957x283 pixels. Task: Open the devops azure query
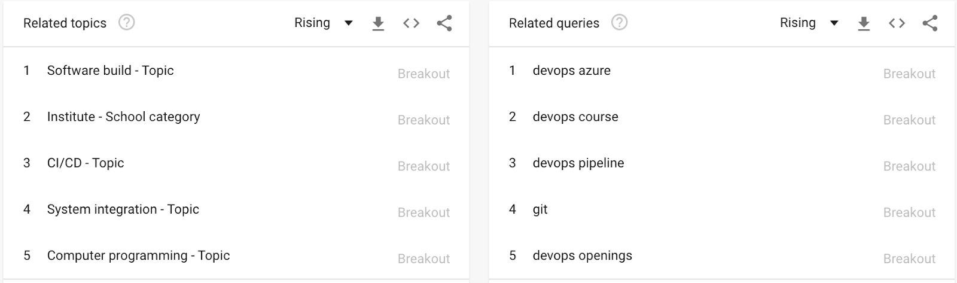coord(722,71)
